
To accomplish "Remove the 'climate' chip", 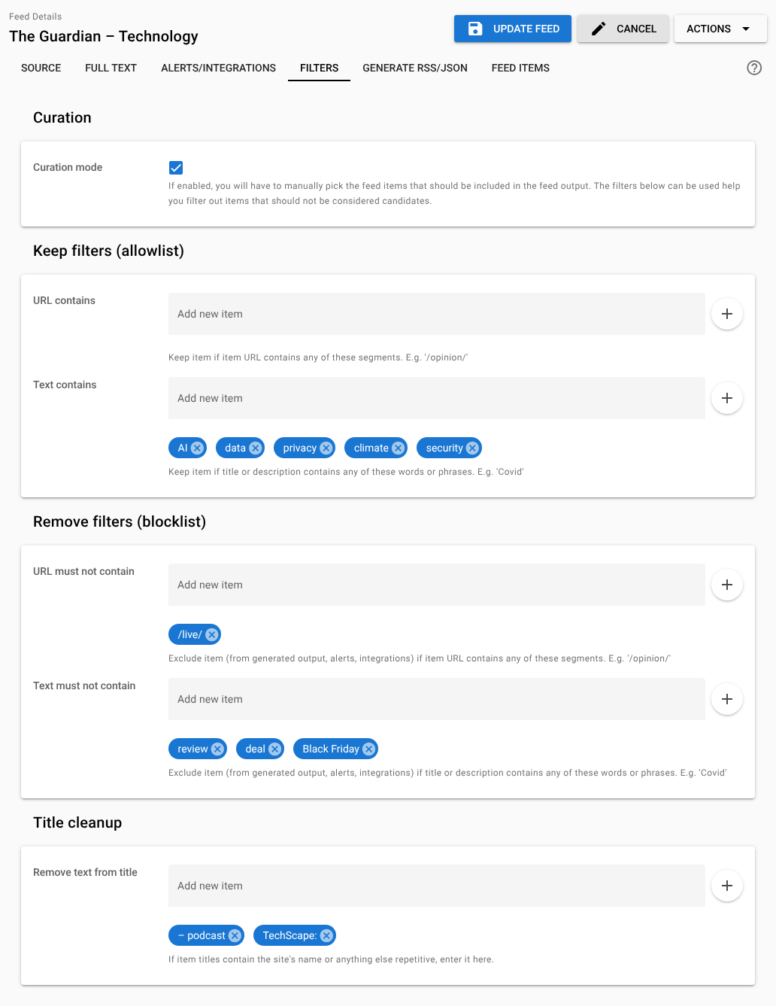I will point(399,448).
